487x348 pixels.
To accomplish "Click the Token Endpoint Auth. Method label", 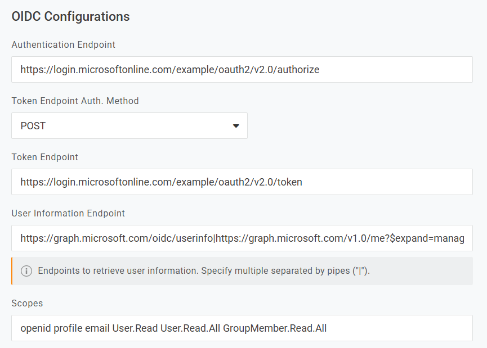I will tap(75, 101).
